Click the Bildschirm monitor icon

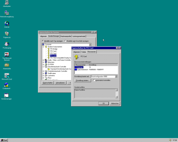pyautogui.click(x=46, y=62)
